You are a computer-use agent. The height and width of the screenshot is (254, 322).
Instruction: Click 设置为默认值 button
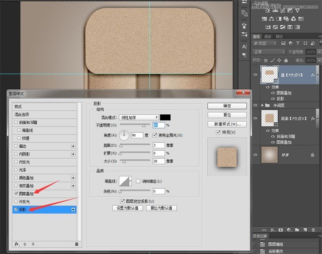tap(128, 208)
